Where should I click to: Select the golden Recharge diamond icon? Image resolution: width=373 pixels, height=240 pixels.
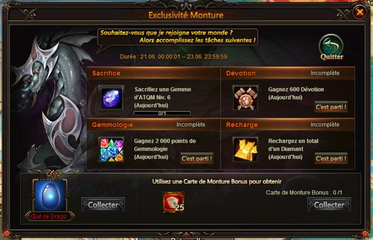click(x=245, y=149)
